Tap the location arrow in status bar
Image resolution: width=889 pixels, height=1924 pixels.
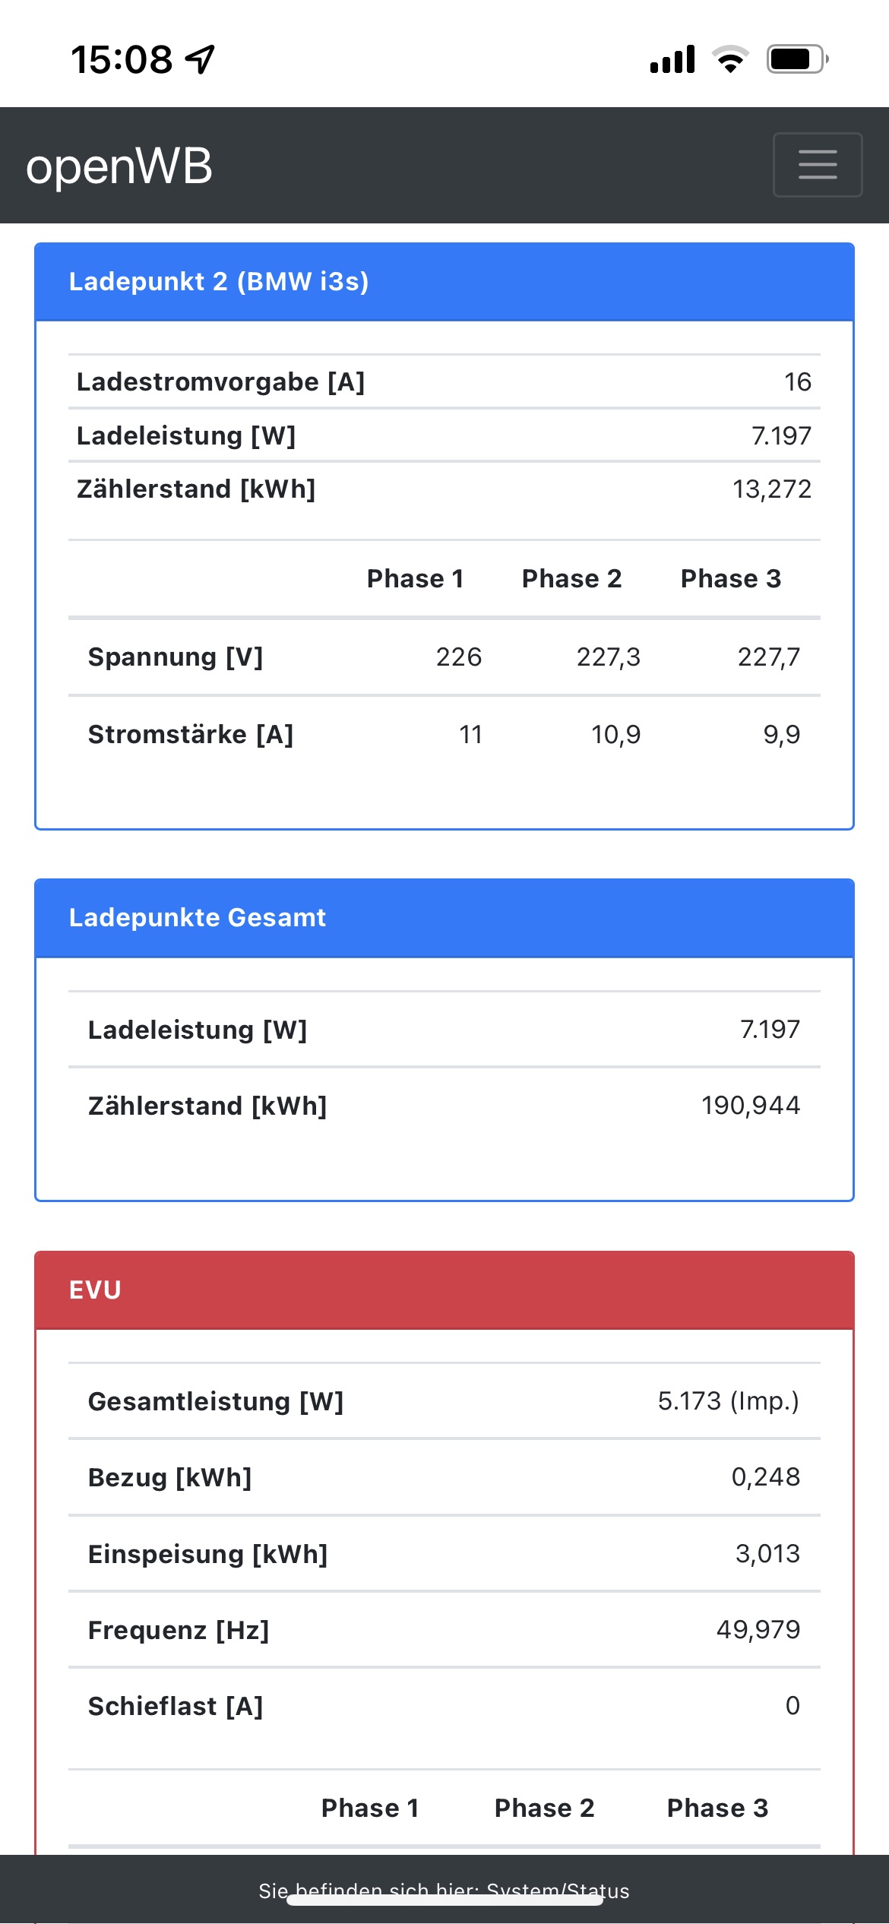[201, 59]
